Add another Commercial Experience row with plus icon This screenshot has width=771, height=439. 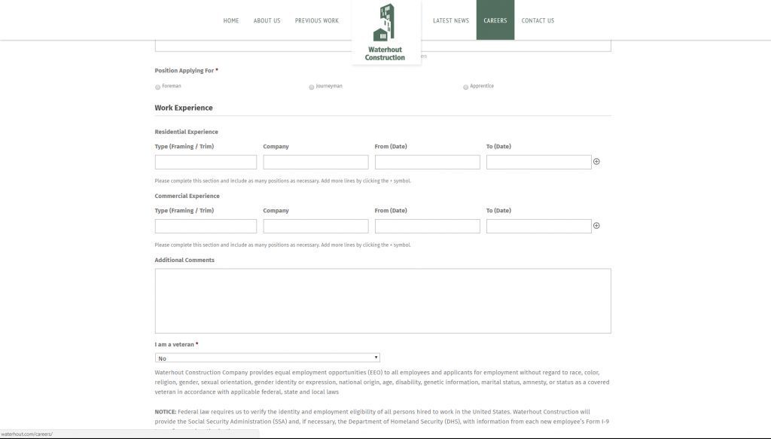(596, 226)
